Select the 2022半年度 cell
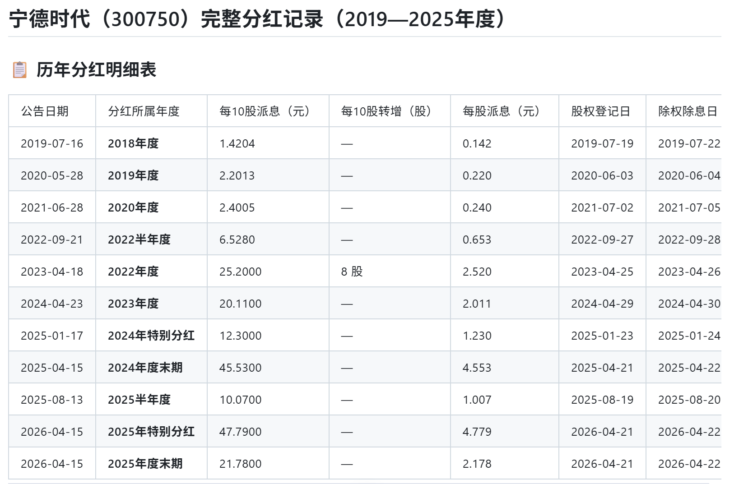 (139, 240)
